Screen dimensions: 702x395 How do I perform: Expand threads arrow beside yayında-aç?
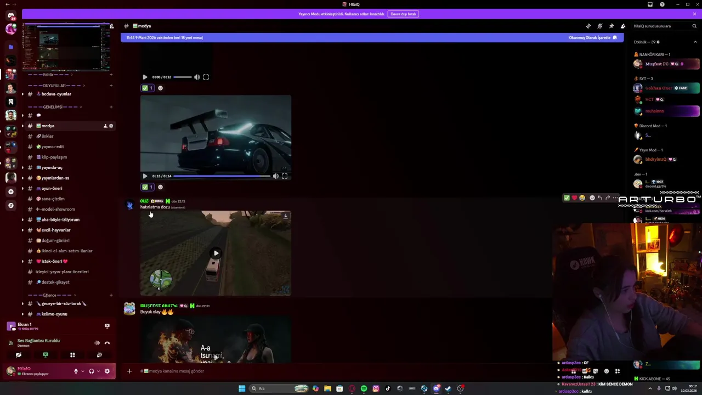[22, 167]
